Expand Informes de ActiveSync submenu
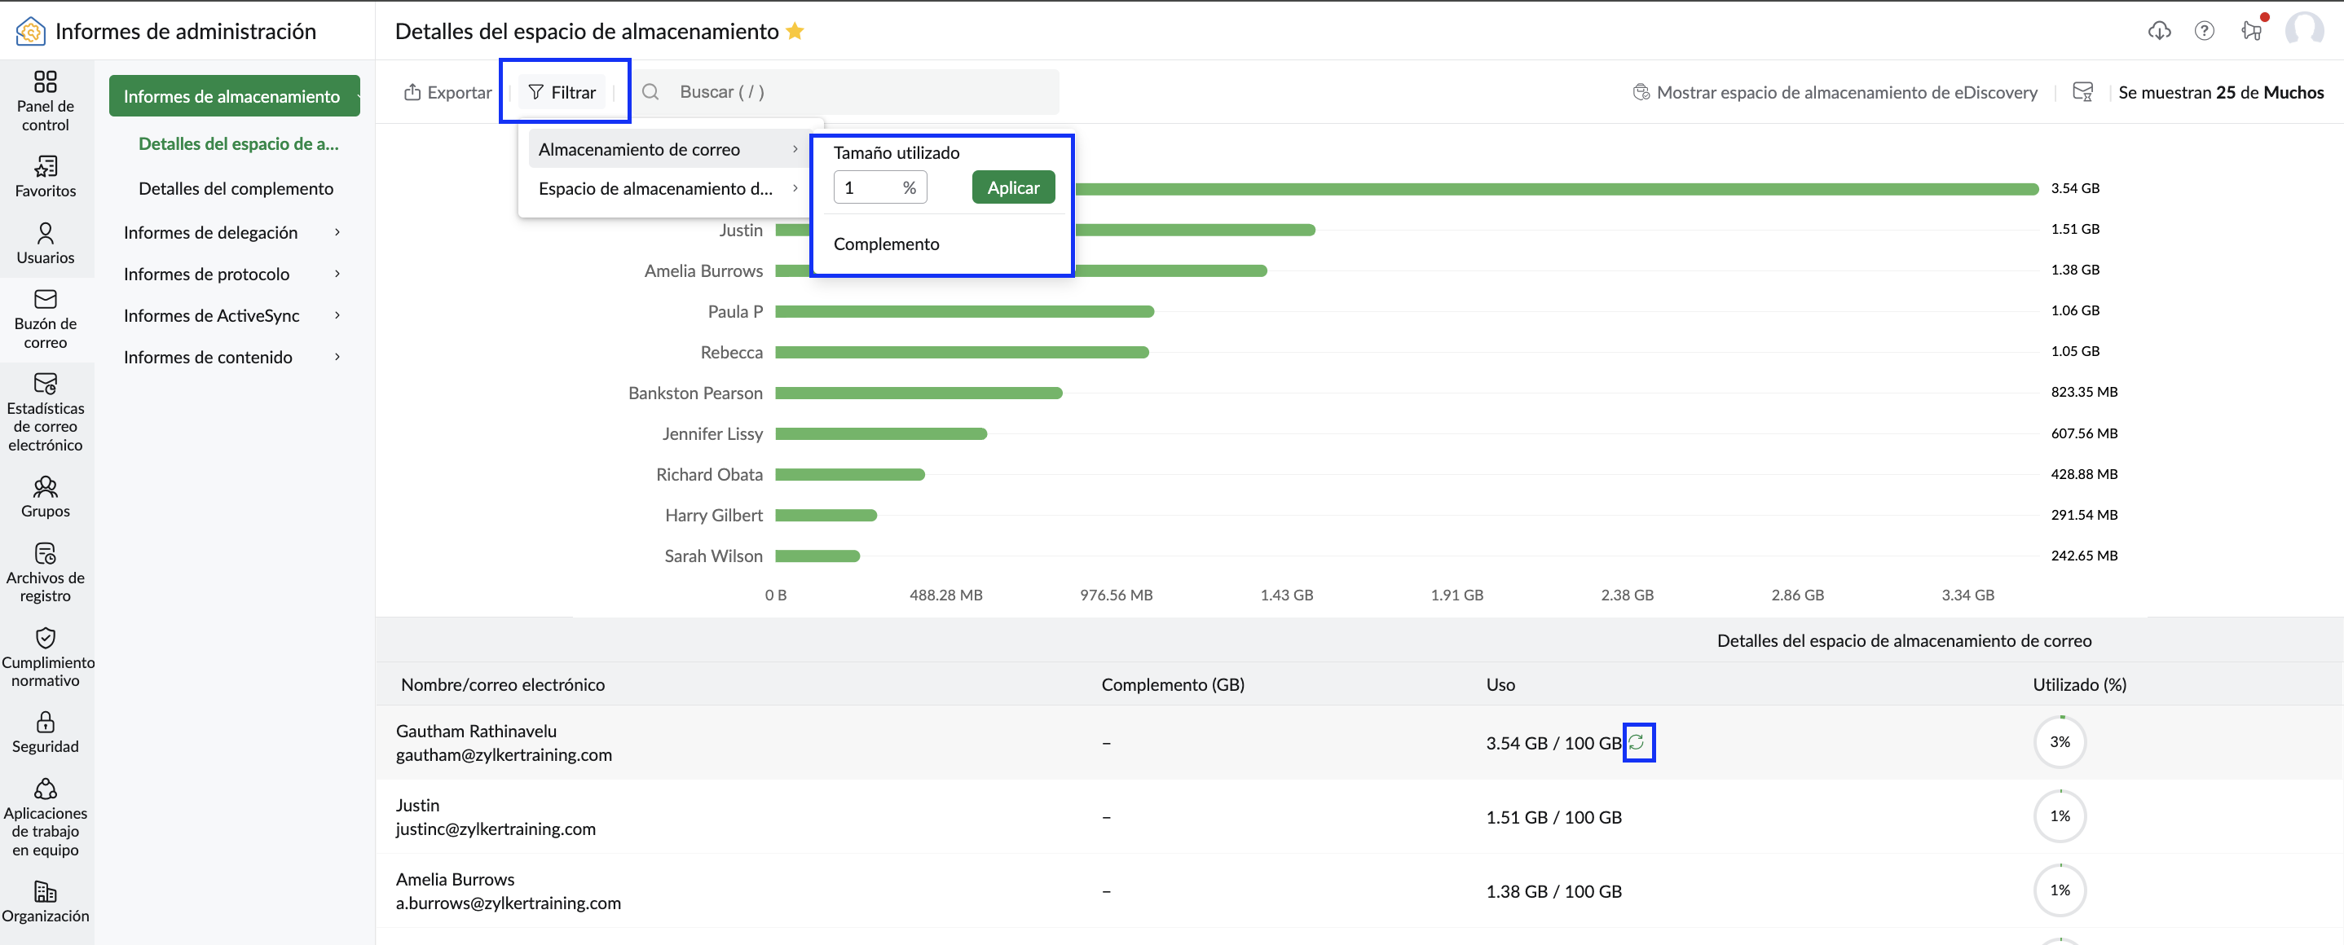The image size is (2344, 945). pyautogui.click(x=233, y=315)
